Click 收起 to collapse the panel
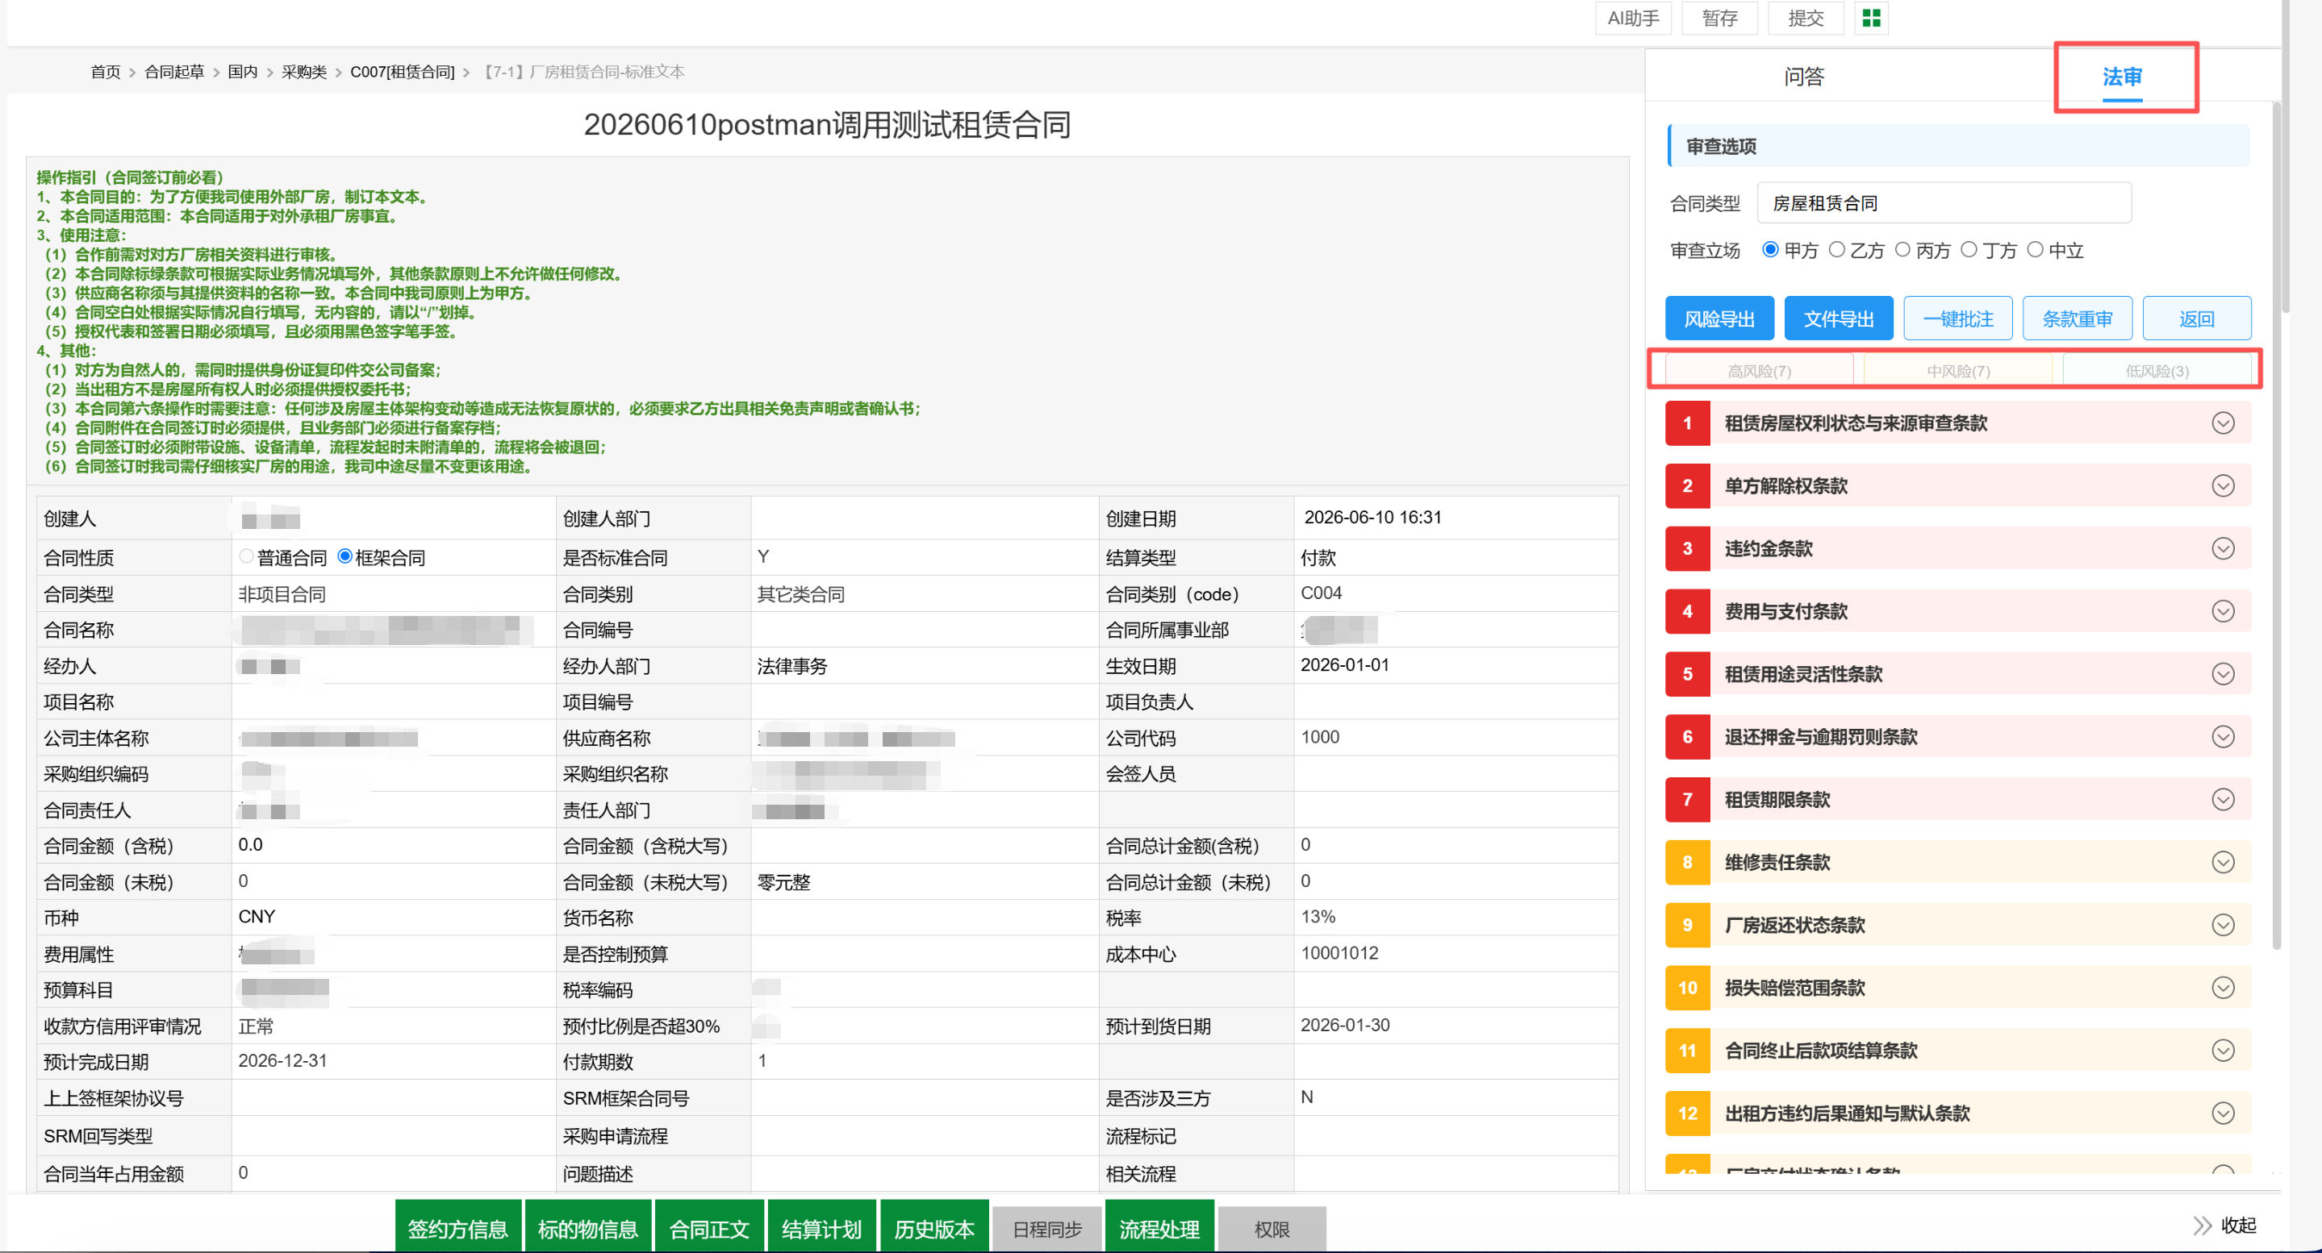Image resolution: width=2322 pixels, height=1253 pixels. pyautogui.click(x=2238, y=1225)
